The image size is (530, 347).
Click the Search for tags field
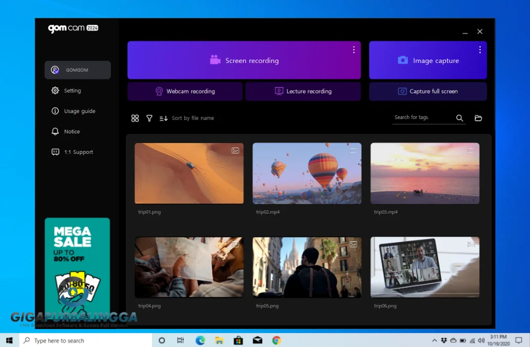point(421,118)
